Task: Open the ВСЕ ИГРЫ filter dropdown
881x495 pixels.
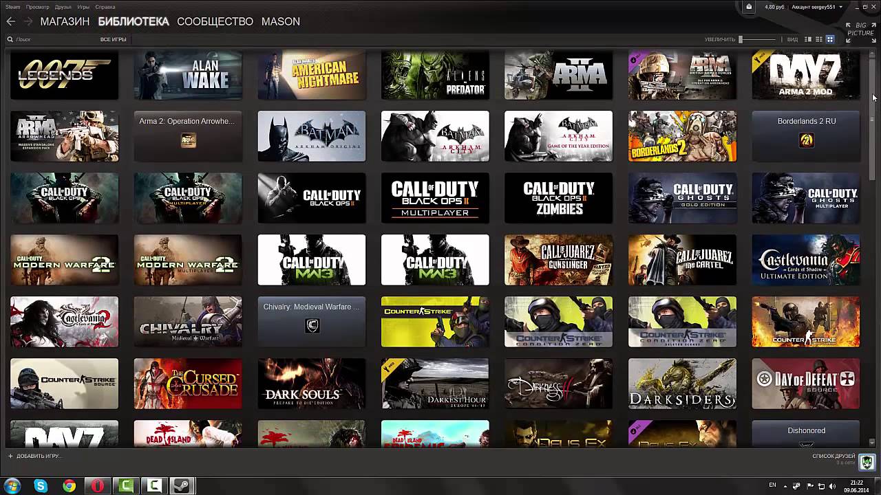Action: click(114, 40)
